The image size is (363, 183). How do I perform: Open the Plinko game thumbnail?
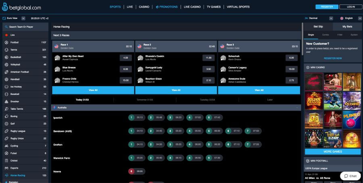click(x=352, y=119)
